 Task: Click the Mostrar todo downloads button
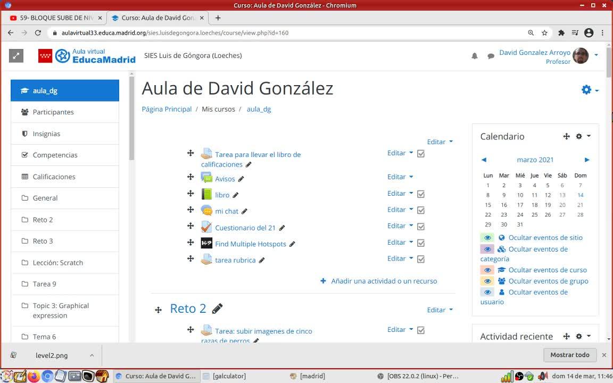pos(569,355)
